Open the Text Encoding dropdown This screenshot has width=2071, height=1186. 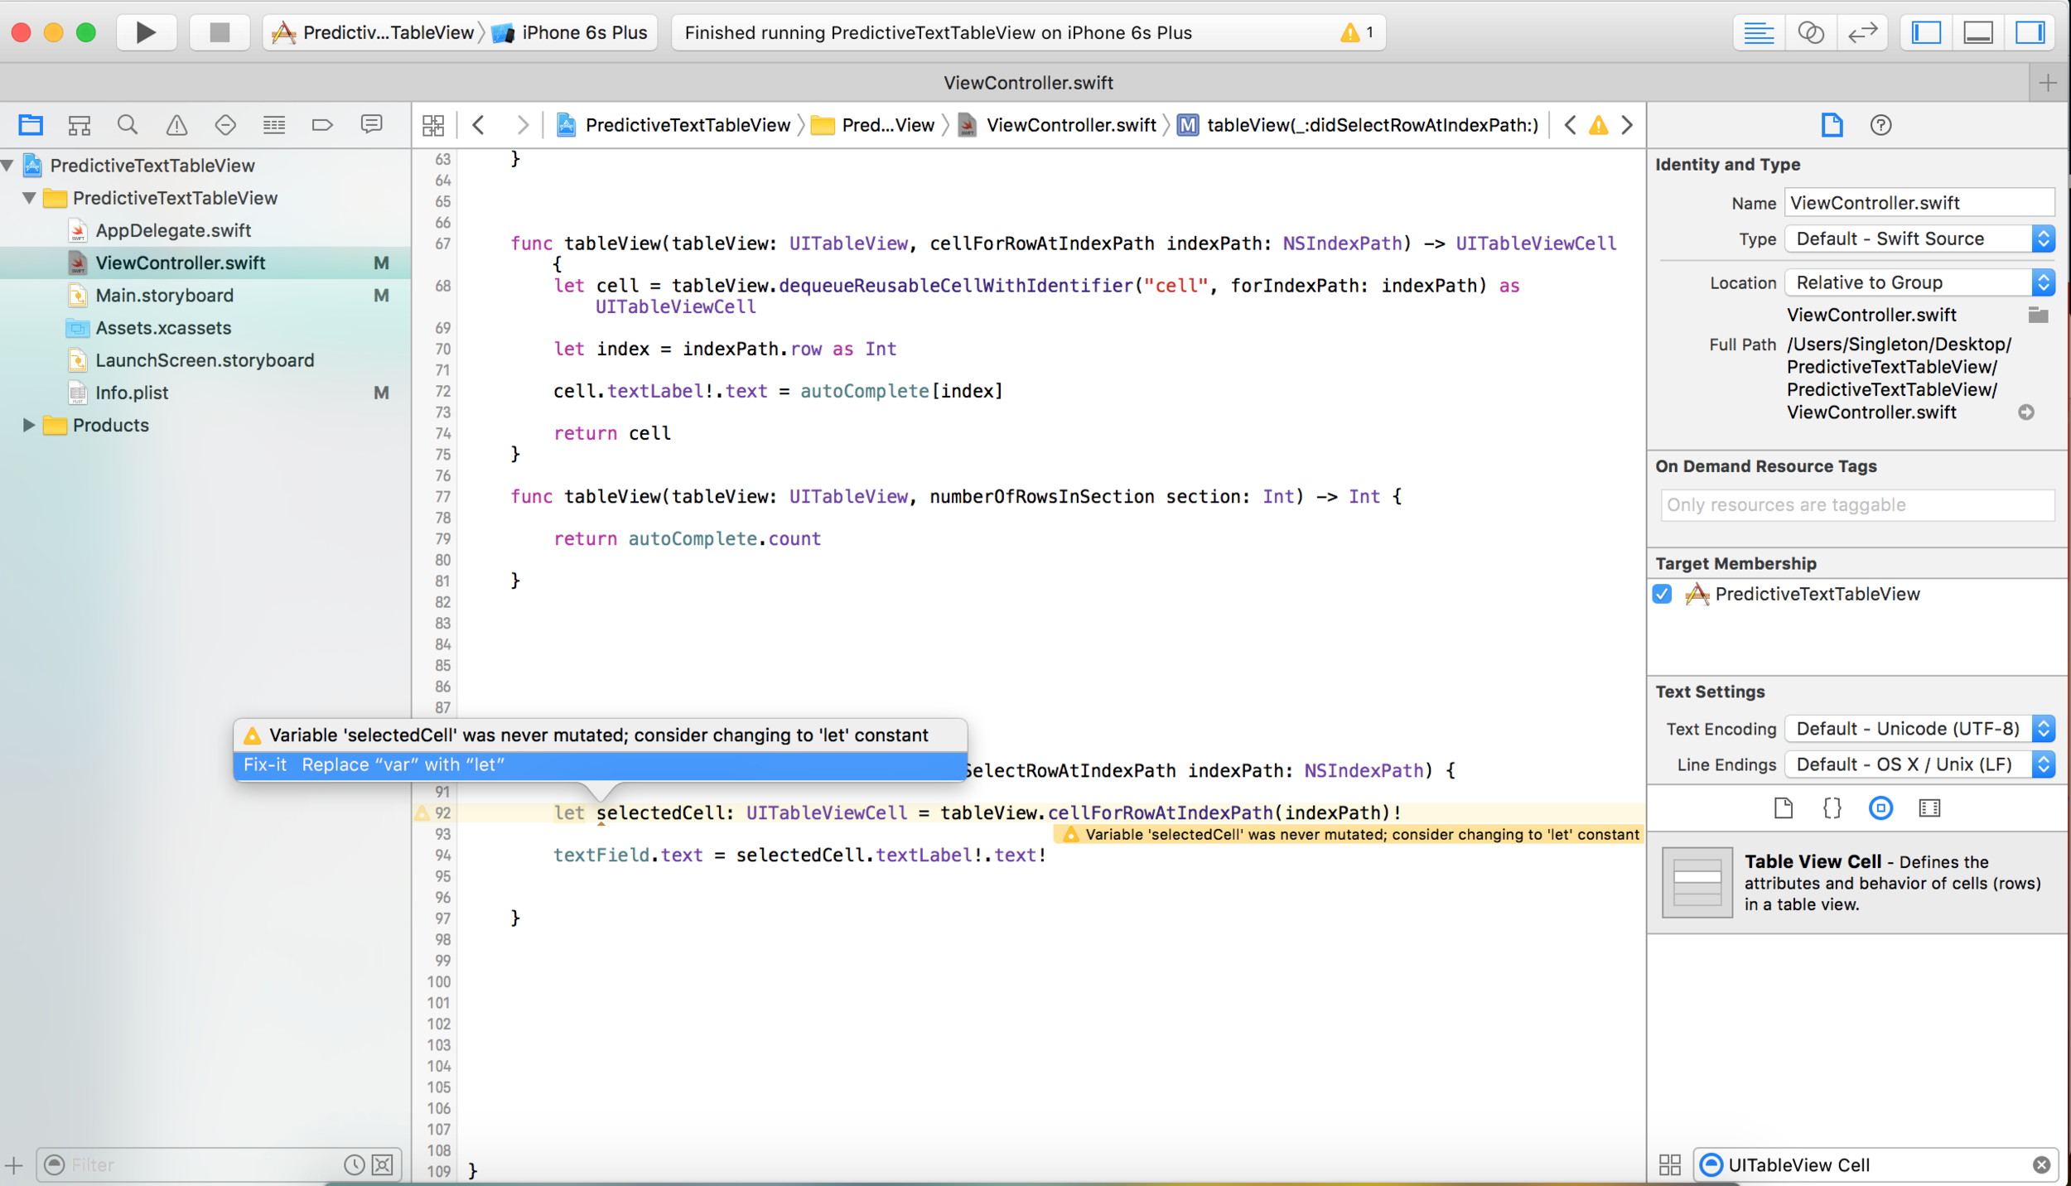pos(1919,730)
